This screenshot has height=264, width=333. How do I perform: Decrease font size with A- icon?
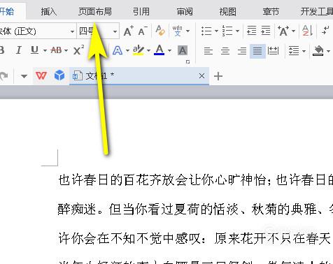pyautogui.click(x=143, y=31)
